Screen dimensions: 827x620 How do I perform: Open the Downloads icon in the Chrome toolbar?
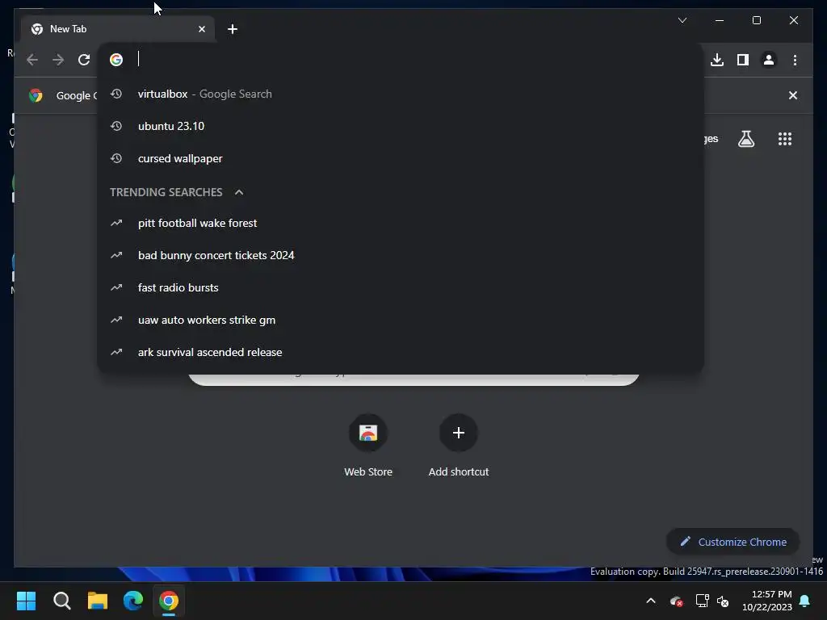(x=717, y=60)
